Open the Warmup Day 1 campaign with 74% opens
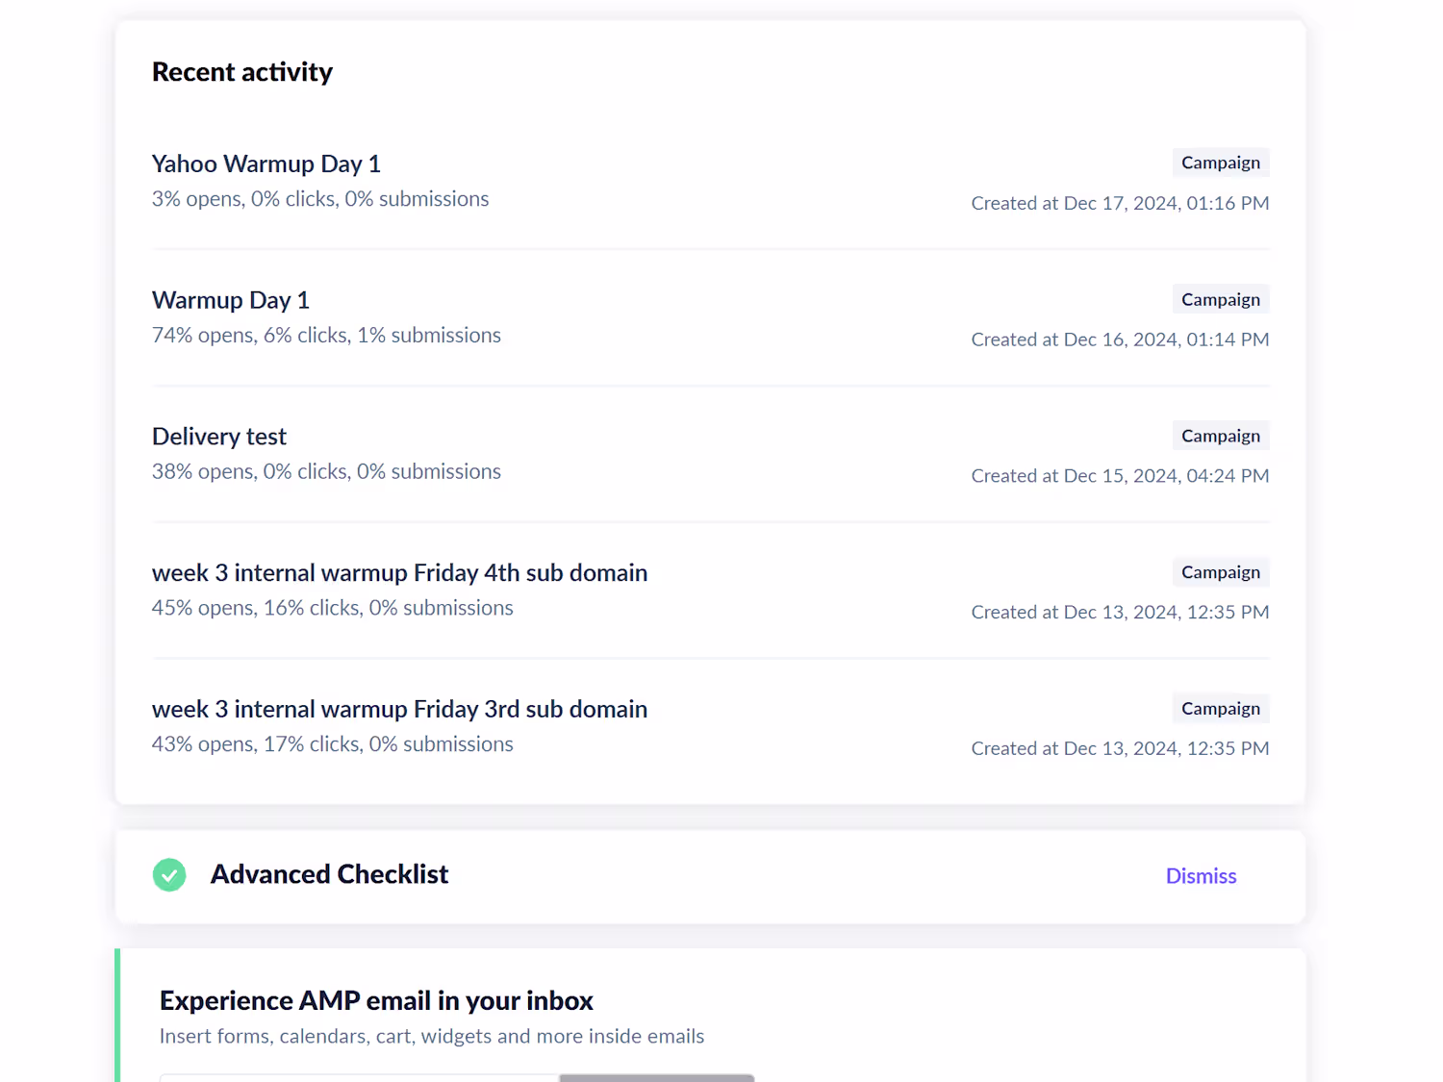This screenshot has height=1082, width=1443. click(231, 301)
